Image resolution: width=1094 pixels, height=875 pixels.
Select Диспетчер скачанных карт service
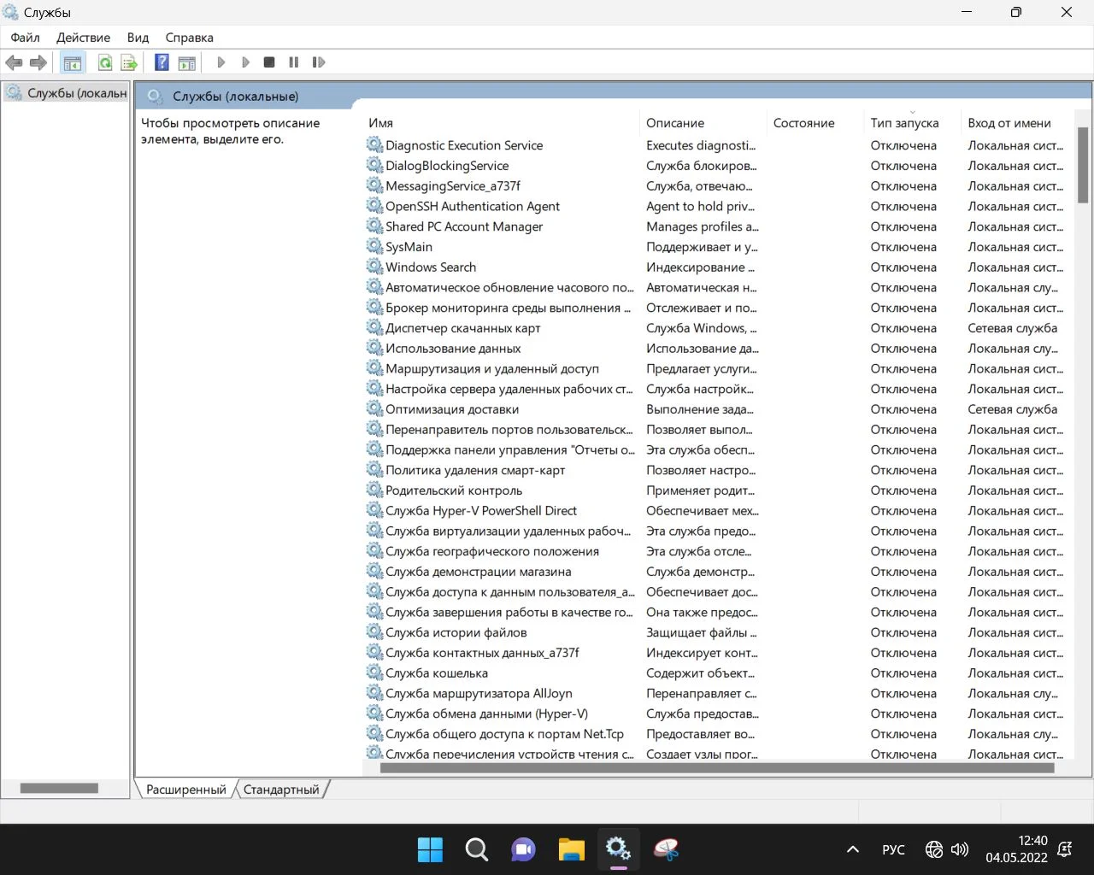(x=463, y=328)
